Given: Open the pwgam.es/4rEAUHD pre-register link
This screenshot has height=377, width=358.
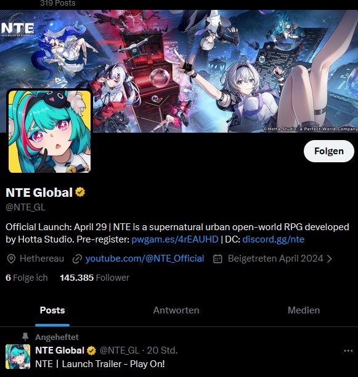Looking at the screenshot, I should (x=175, y=239).
